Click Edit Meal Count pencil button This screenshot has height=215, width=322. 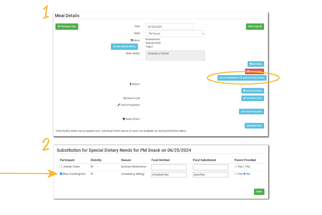pyautogui.click(x=253, y=98)
